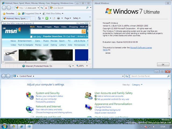This screenshot has height=129, width=172.
Task: Select the Images tab on MSN search
Action: tap(48, 27)
